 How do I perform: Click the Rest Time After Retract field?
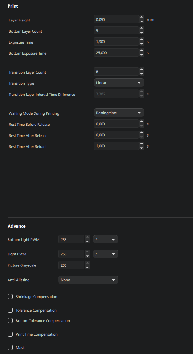tap(116, 146)
